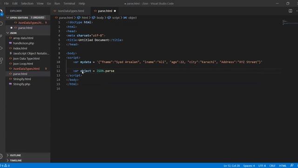Click the unsaved dot beside parse.html in Open Editors

click(x=11, y=28)
